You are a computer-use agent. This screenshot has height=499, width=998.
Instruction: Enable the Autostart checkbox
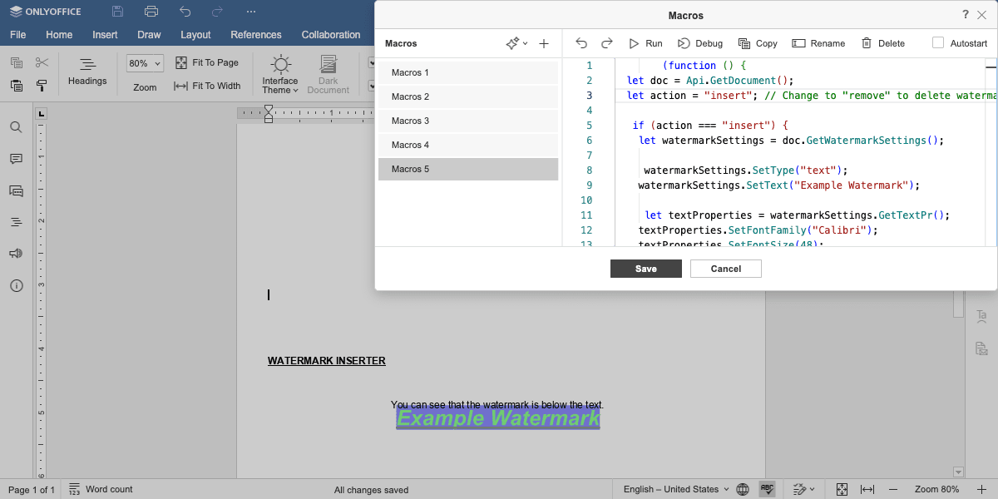coord(938,43)
